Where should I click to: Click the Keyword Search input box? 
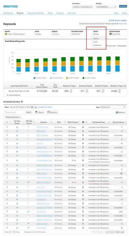click(x=14, y=112)
